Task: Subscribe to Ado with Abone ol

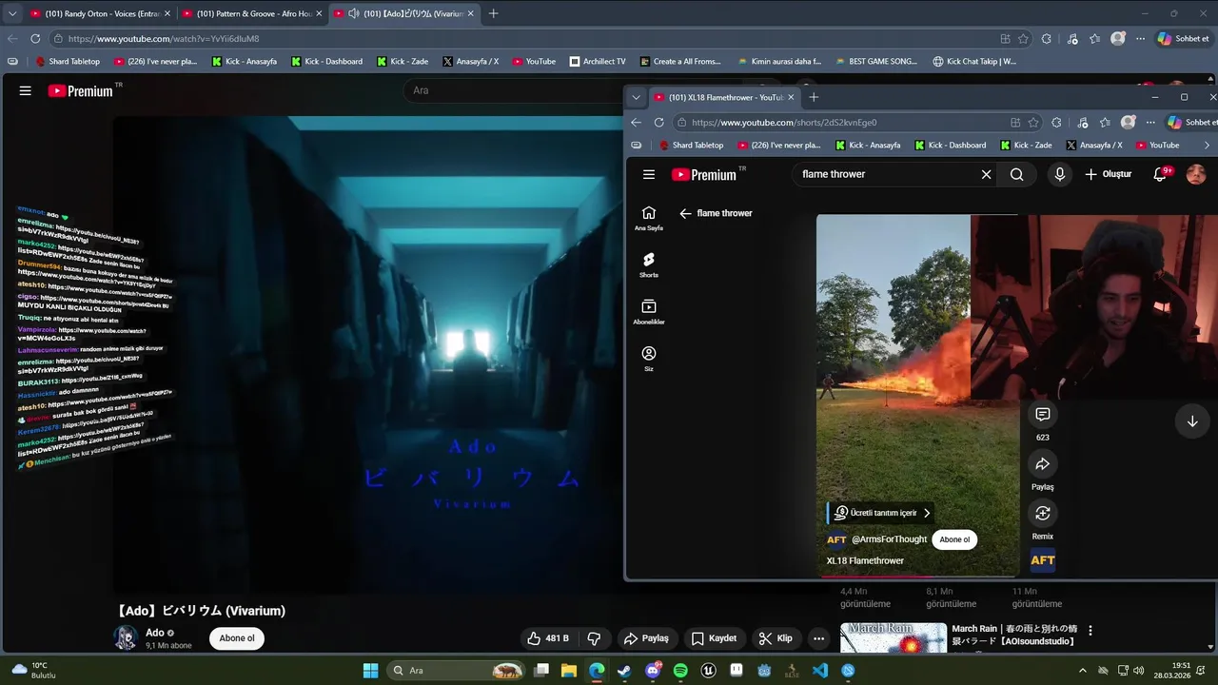Action: (x=237, y=638)
